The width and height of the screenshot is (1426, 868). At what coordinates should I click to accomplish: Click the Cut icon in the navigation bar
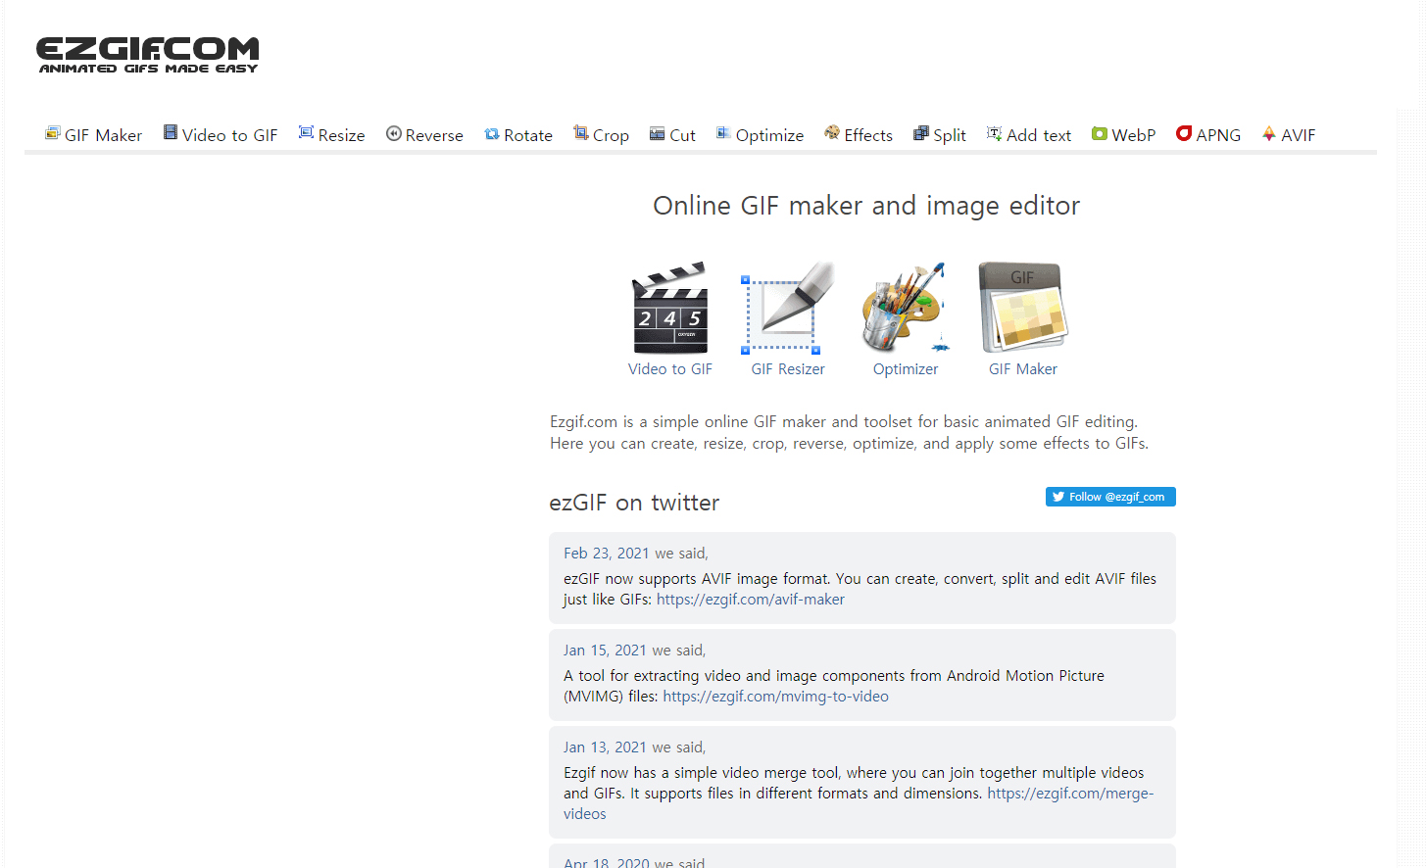[658, 133]
